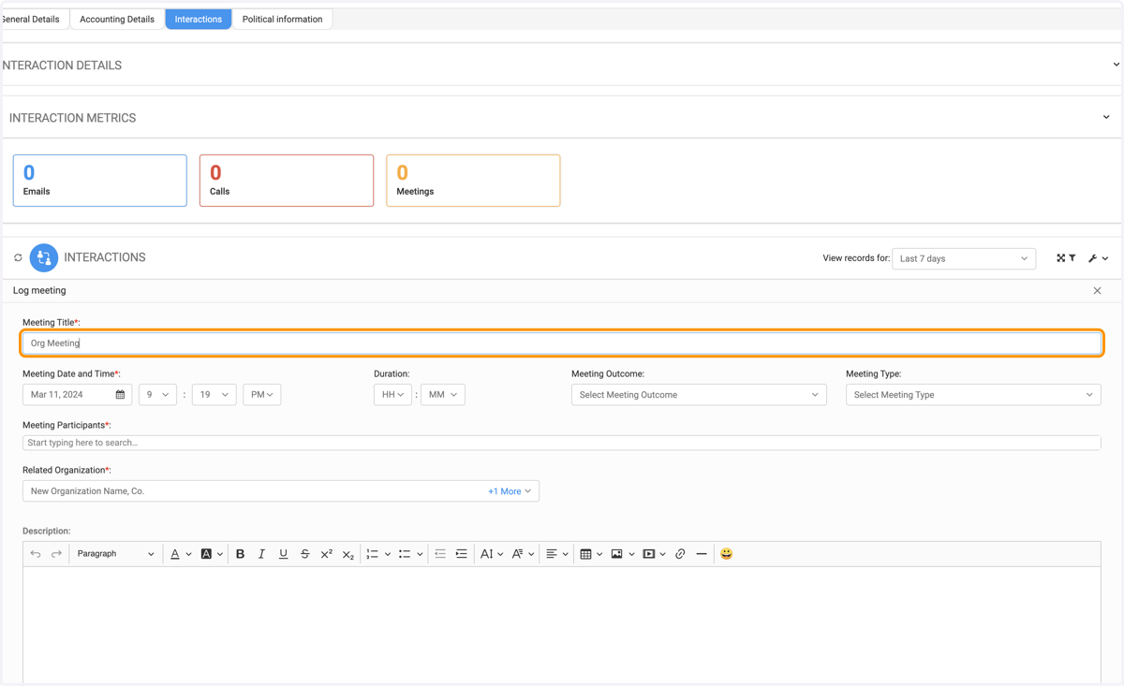Click the Interactions round blue icon
This screenshot has width=1124, height=686.
tap(44, 257)
